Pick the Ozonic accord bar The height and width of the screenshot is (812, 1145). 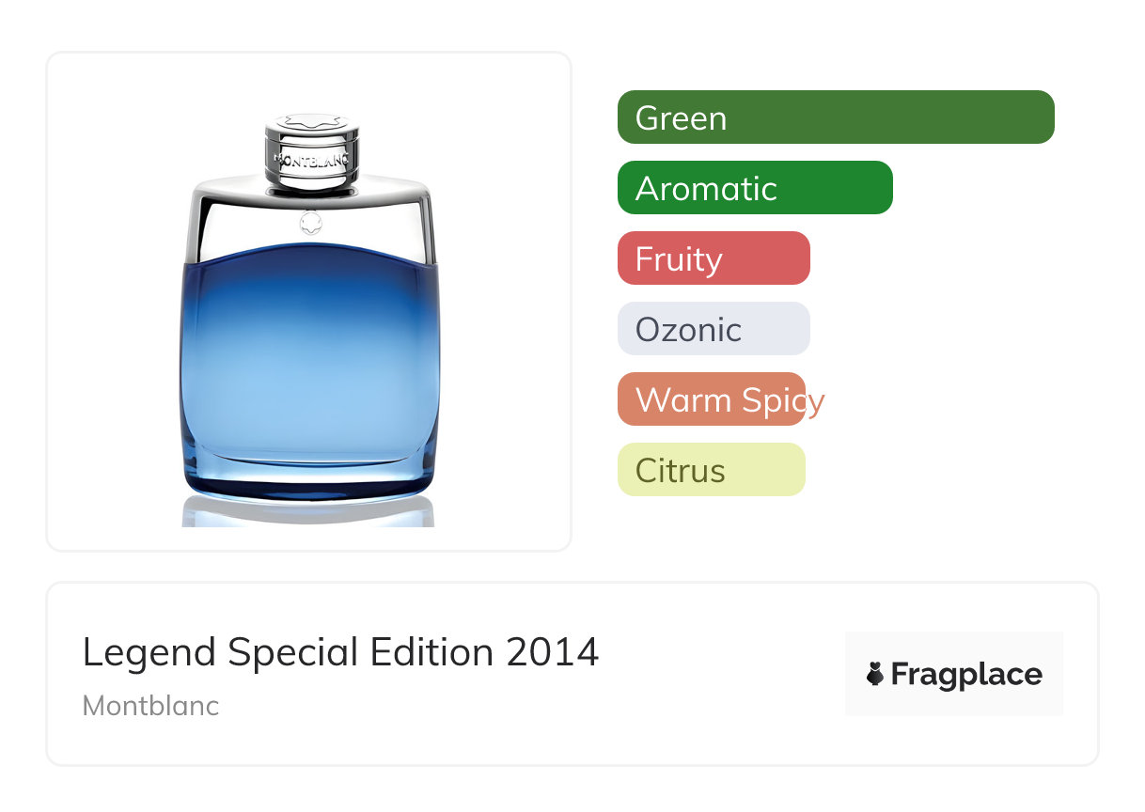coord(713,329)
